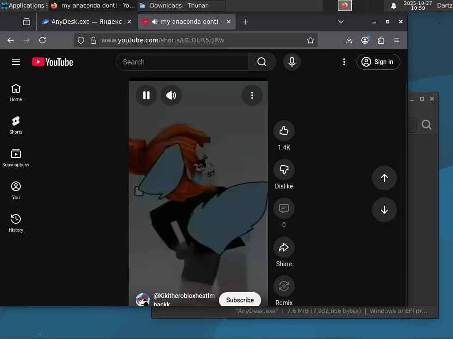Close the AnyDesk.exe Yandex tab

point(129,22)
